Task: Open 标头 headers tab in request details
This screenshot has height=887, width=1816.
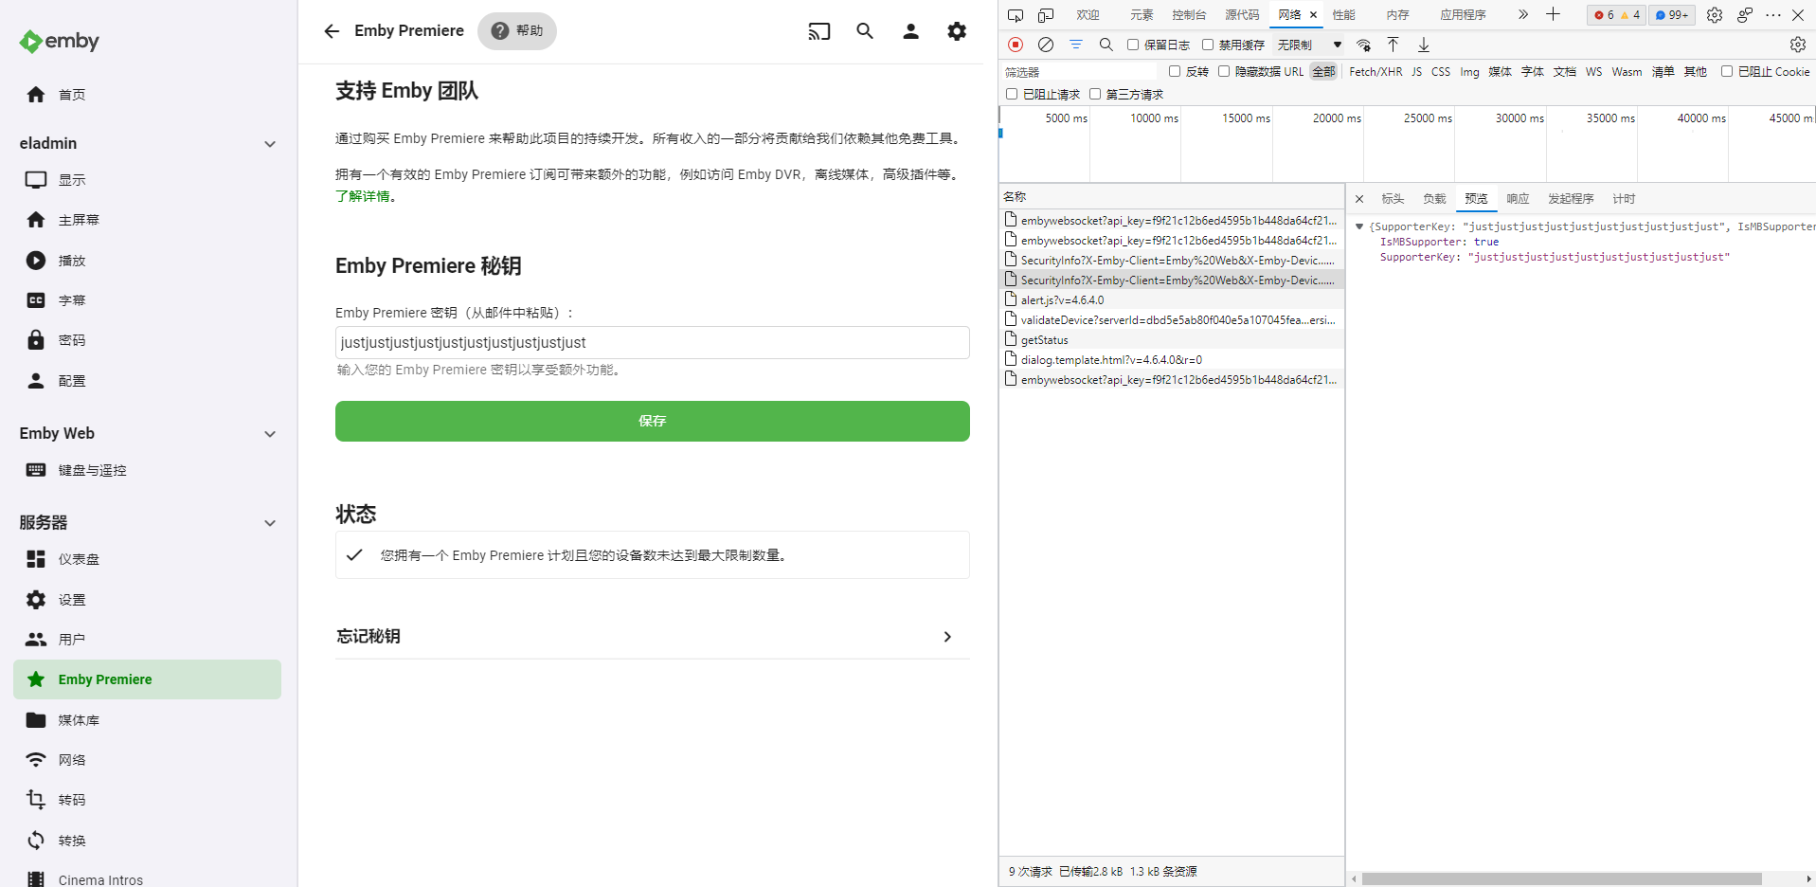Action: point(1393,199)
